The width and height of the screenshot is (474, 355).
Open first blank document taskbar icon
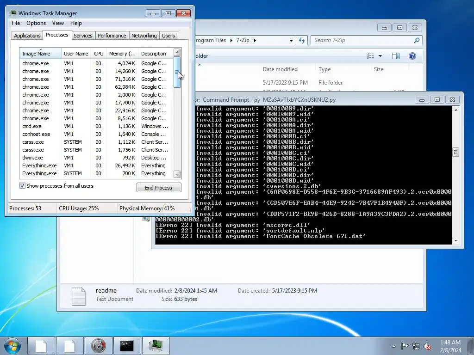41,346
